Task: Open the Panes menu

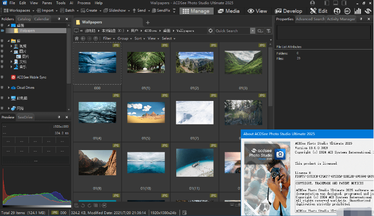Action: click(47, 3)
